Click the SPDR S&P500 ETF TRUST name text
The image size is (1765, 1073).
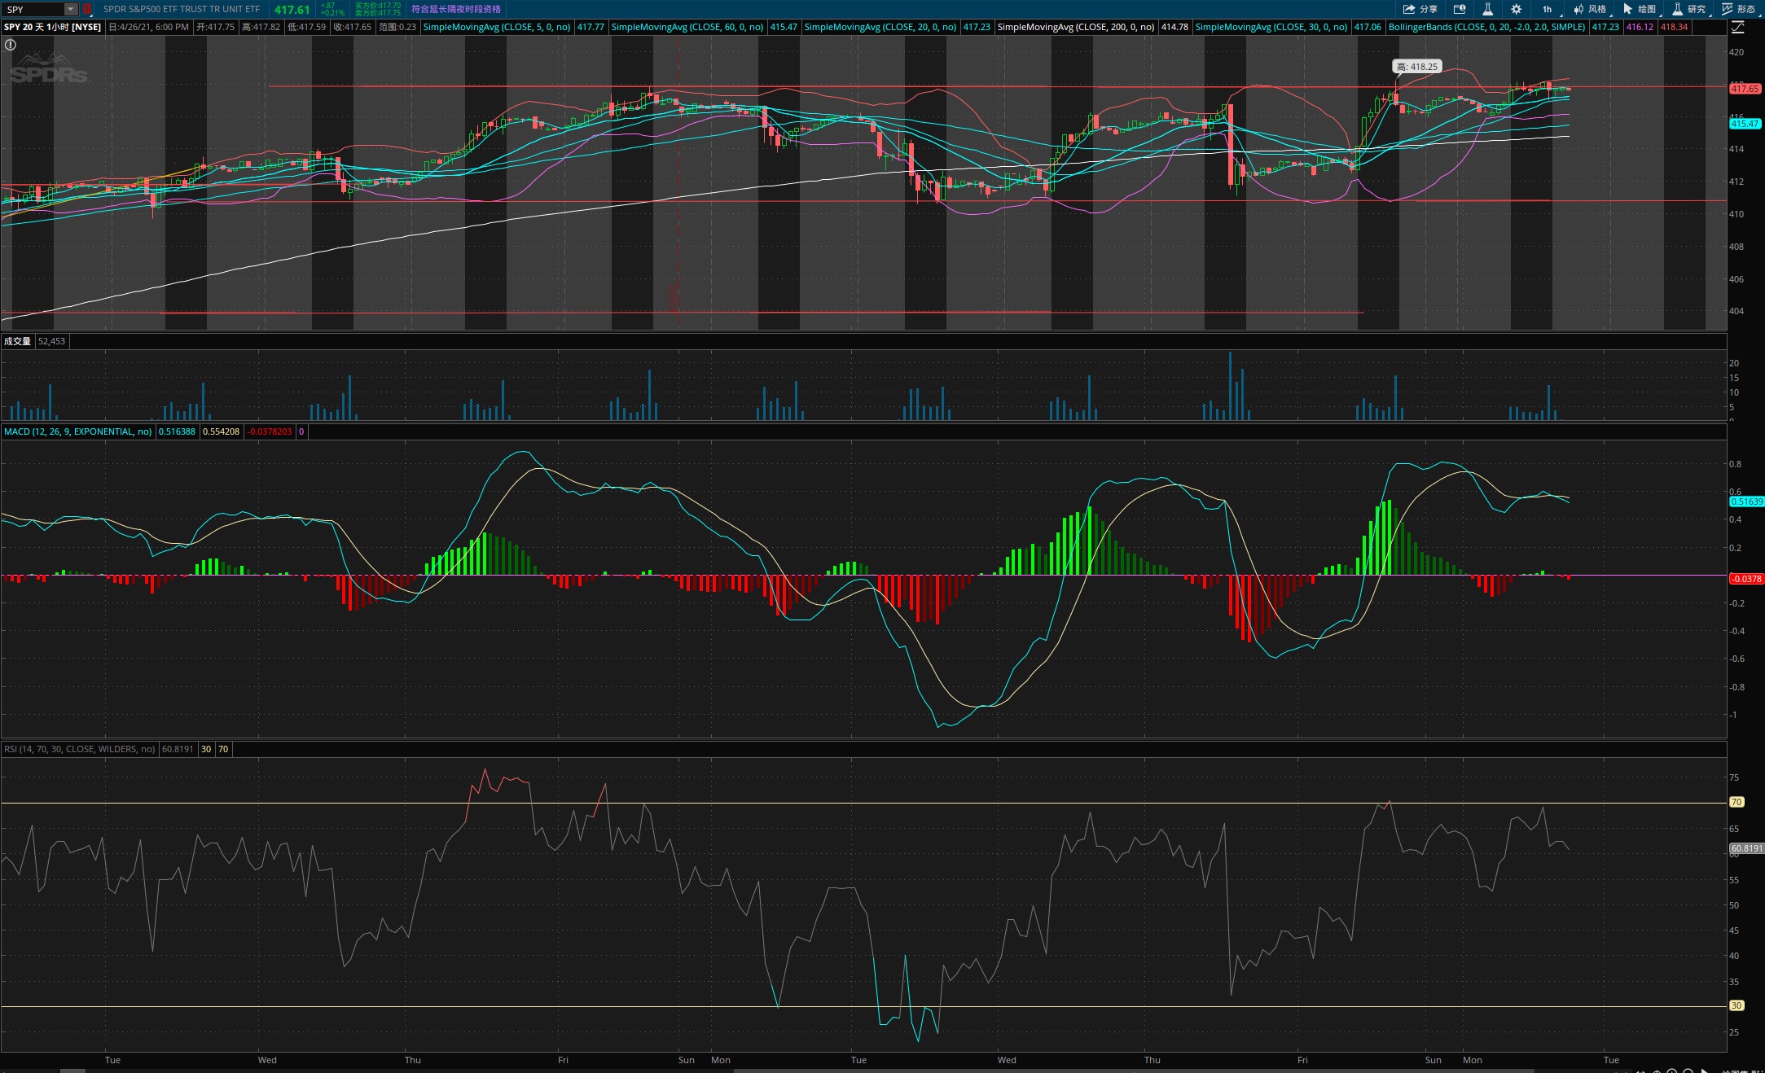pyautogui.click(x=181, y=9)
